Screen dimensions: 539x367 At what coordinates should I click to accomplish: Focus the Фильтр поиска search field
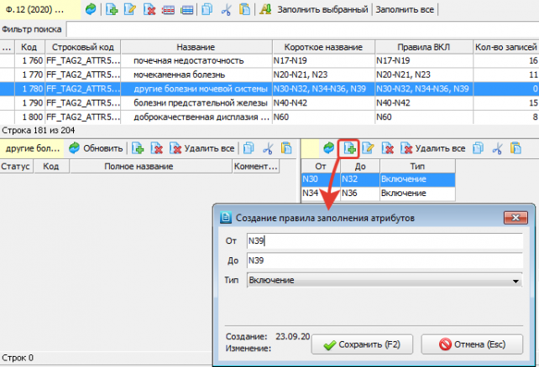tap(302, 29)
